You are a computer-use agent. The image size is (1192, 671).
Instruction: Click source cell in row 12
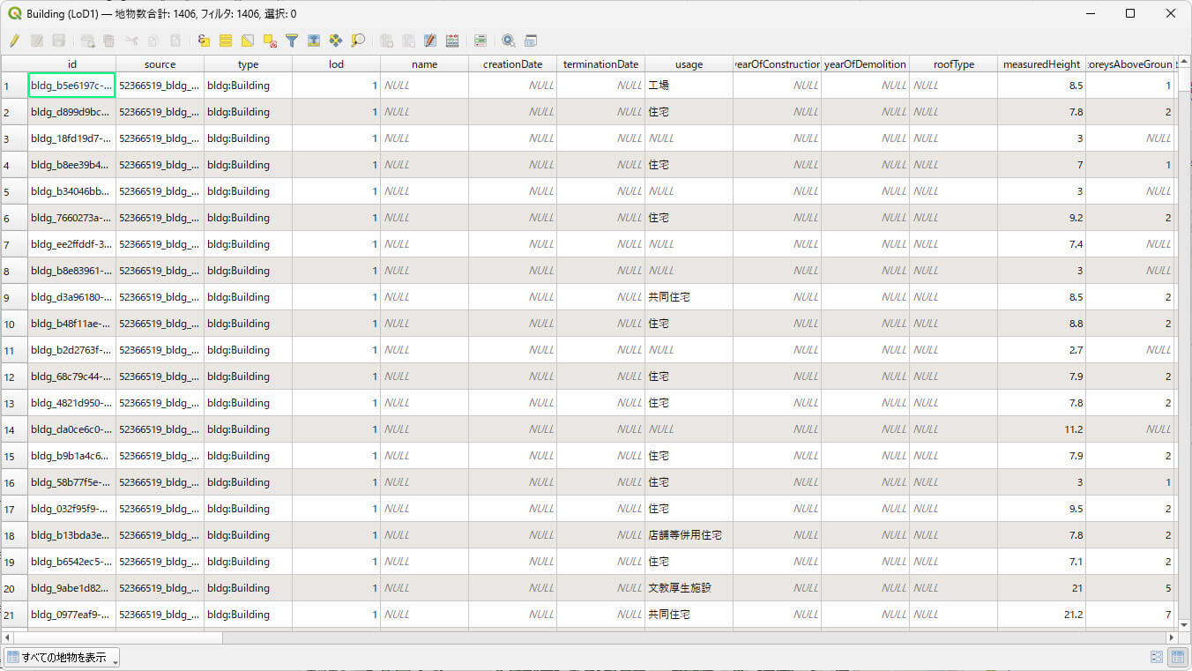tap(160, 377)
